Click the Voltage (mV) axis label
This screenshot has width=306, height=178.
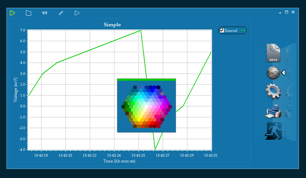click(16, 90)
